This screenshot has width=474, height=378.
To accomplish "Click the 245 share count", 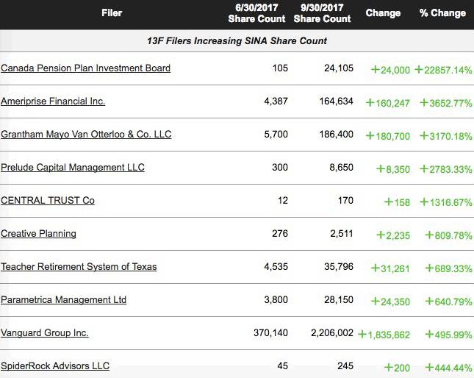I will coord(345,366).
